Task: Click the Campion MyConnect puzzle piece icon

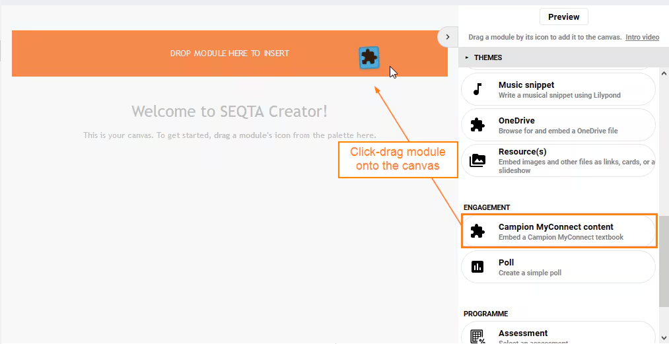Action: click(x=477, y=231)
